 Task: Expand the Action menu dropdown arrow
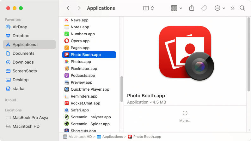tap(224, 8)
